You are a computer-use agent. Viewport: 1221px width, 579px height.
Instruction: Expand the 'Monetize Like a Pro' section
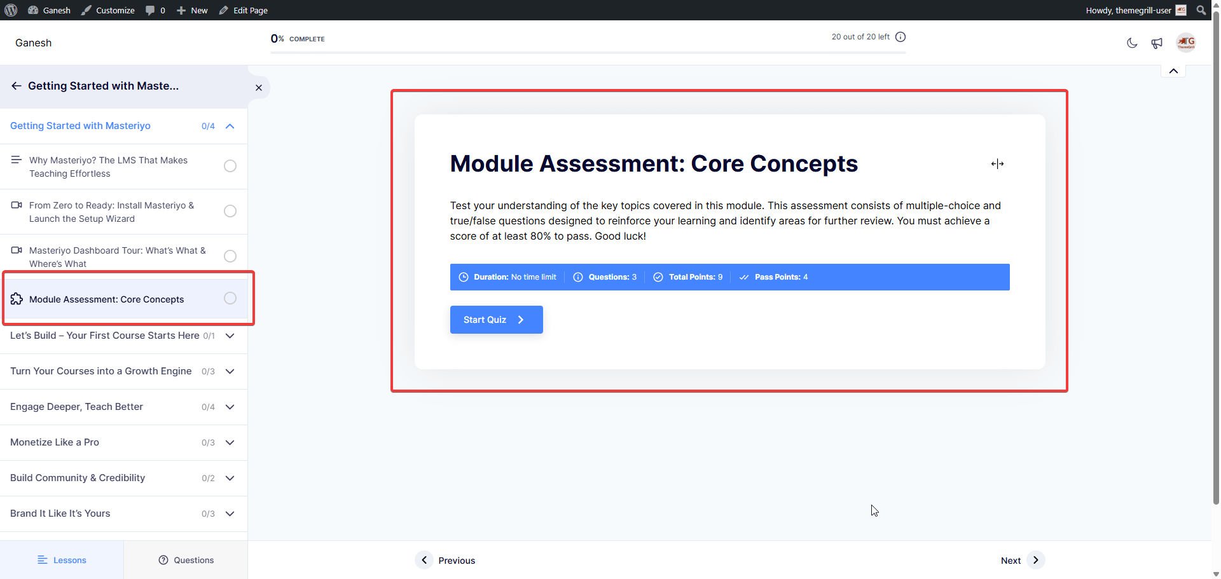tap(230, 442)
